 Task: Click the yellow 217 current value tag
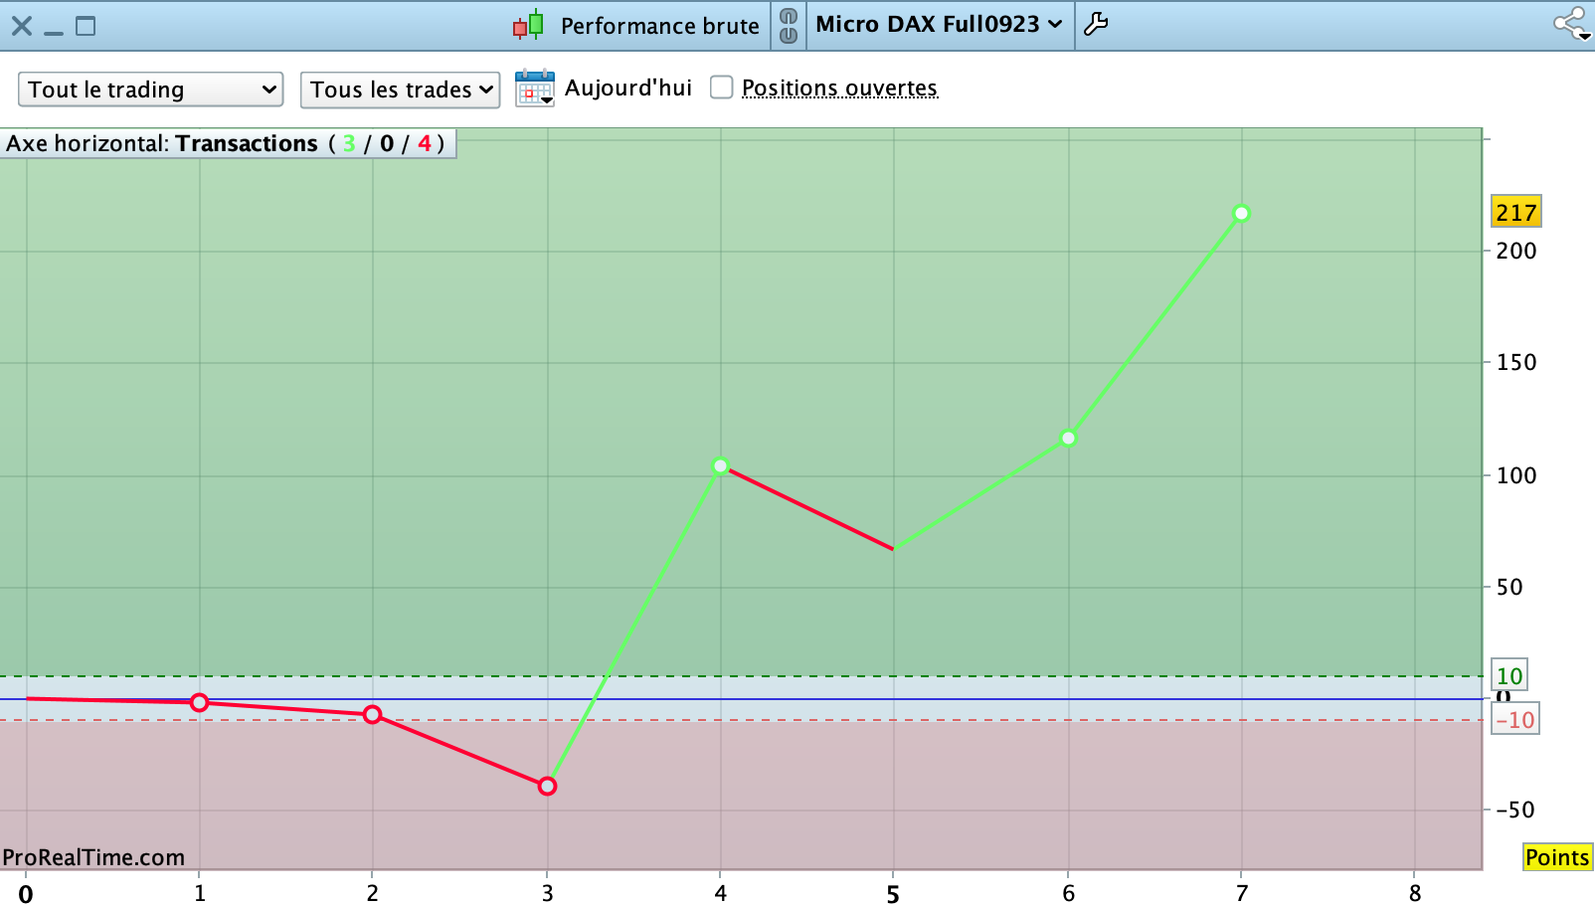click(1515, 212)
